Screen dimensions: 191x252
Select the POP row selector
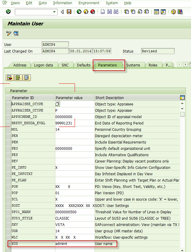tap(8, 193)
